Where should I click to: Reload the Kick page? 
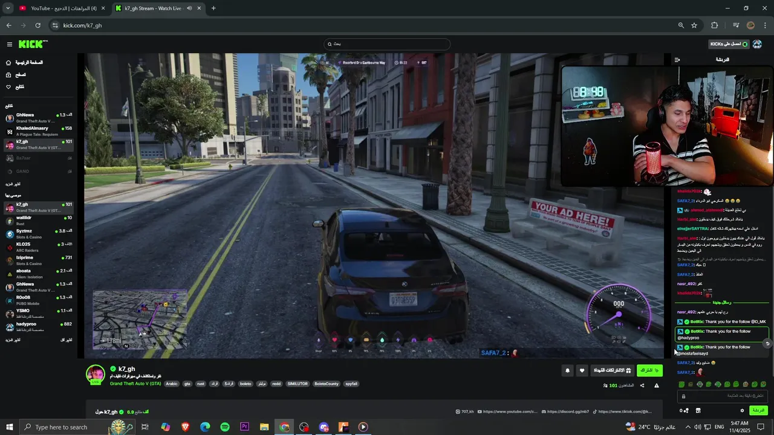click(37, 25)
